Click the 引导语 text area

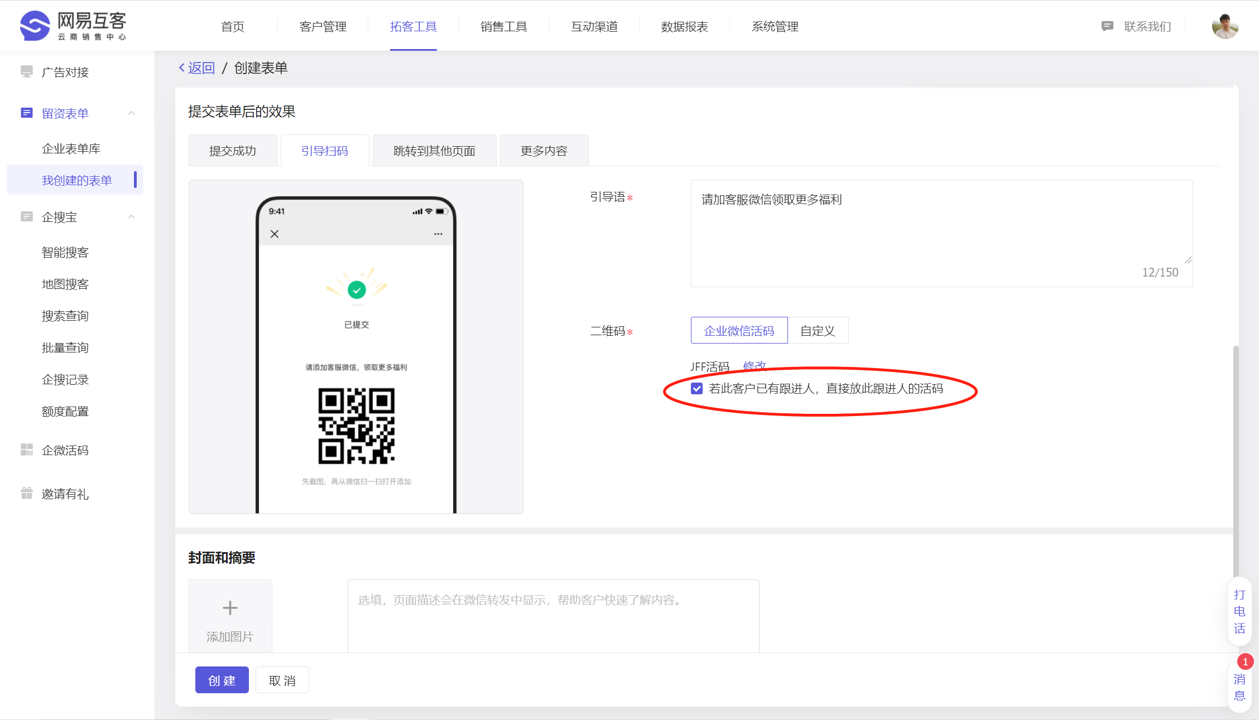click(941, 233)
